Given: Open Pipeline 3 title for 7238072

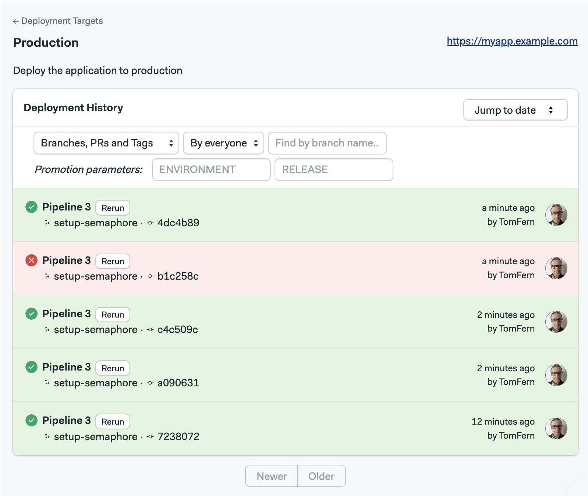Looking at the screenshot, I should [66, 421].
